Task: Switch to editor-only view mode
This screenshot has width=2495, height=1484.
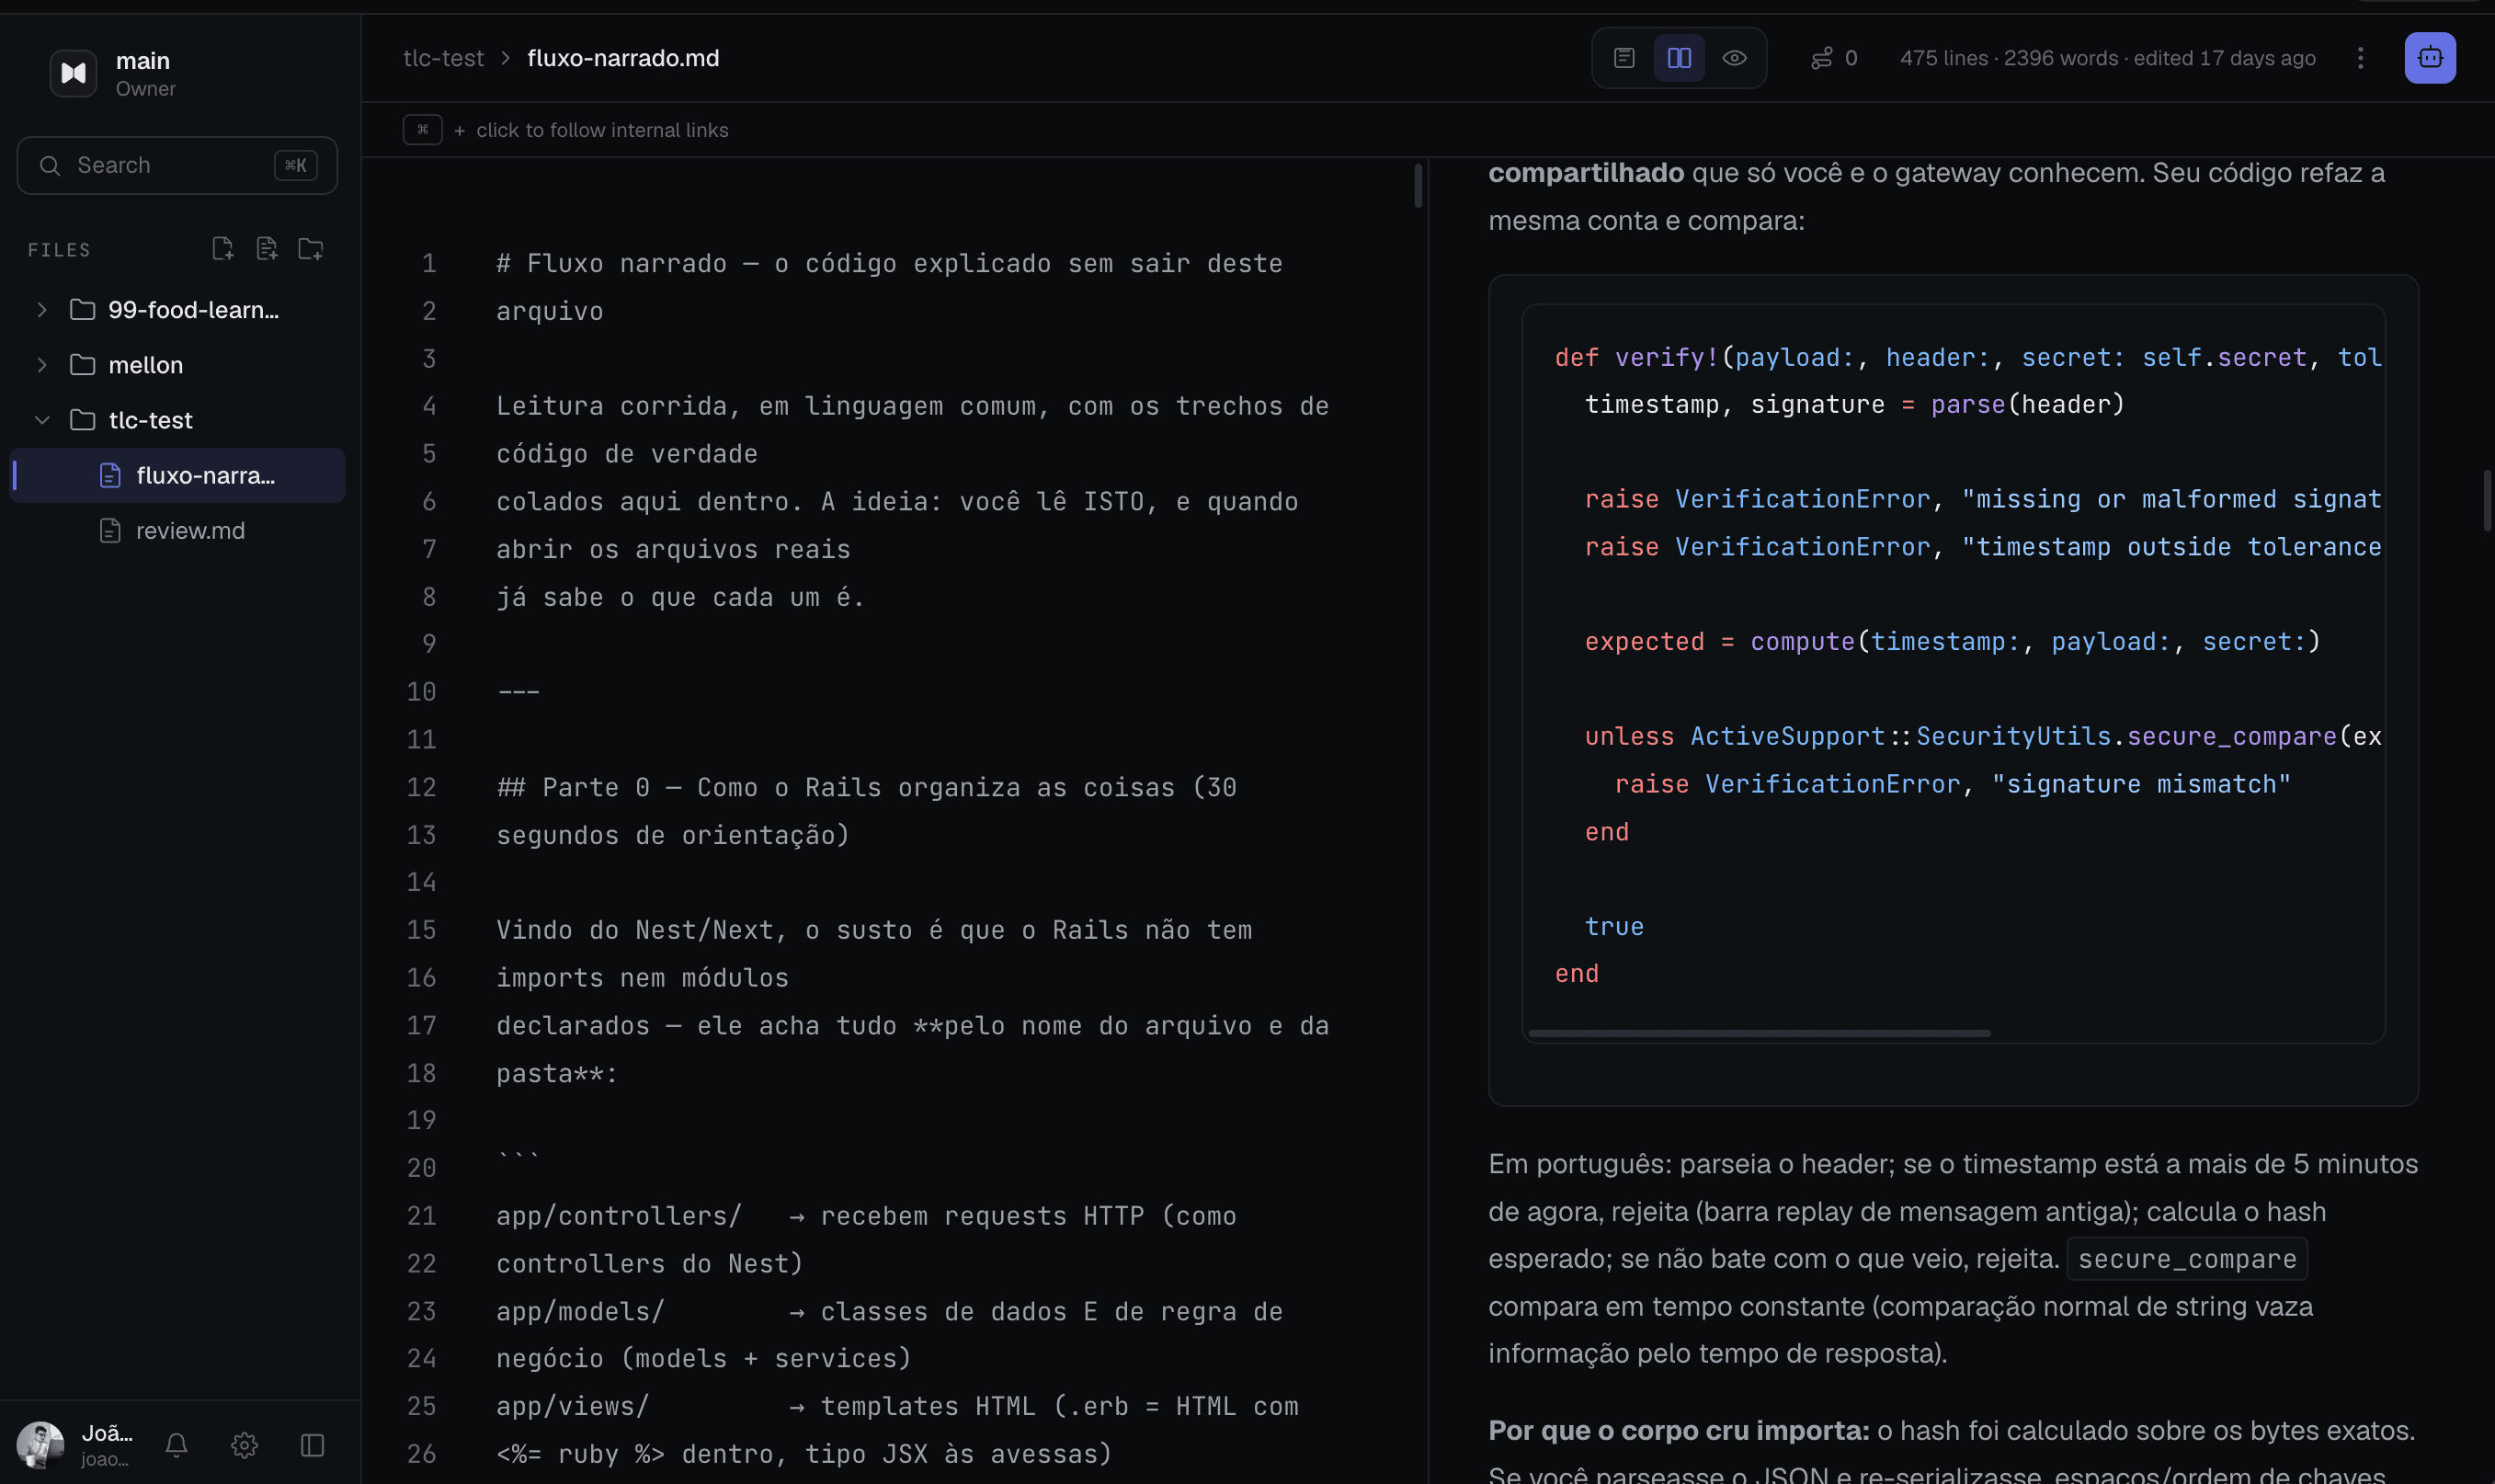Action: (x=1624, y=58)
